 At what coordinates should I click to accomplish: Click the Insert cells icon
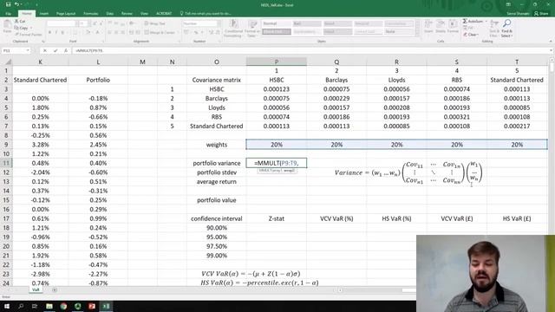pyautogui.click(x=428, y=27)
